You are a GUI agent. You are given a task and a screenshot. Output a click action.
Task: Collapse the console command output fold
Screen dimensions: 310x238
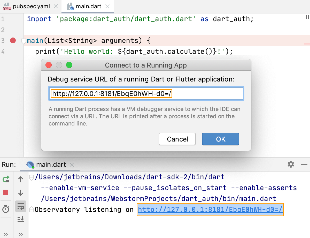[31, 177]
